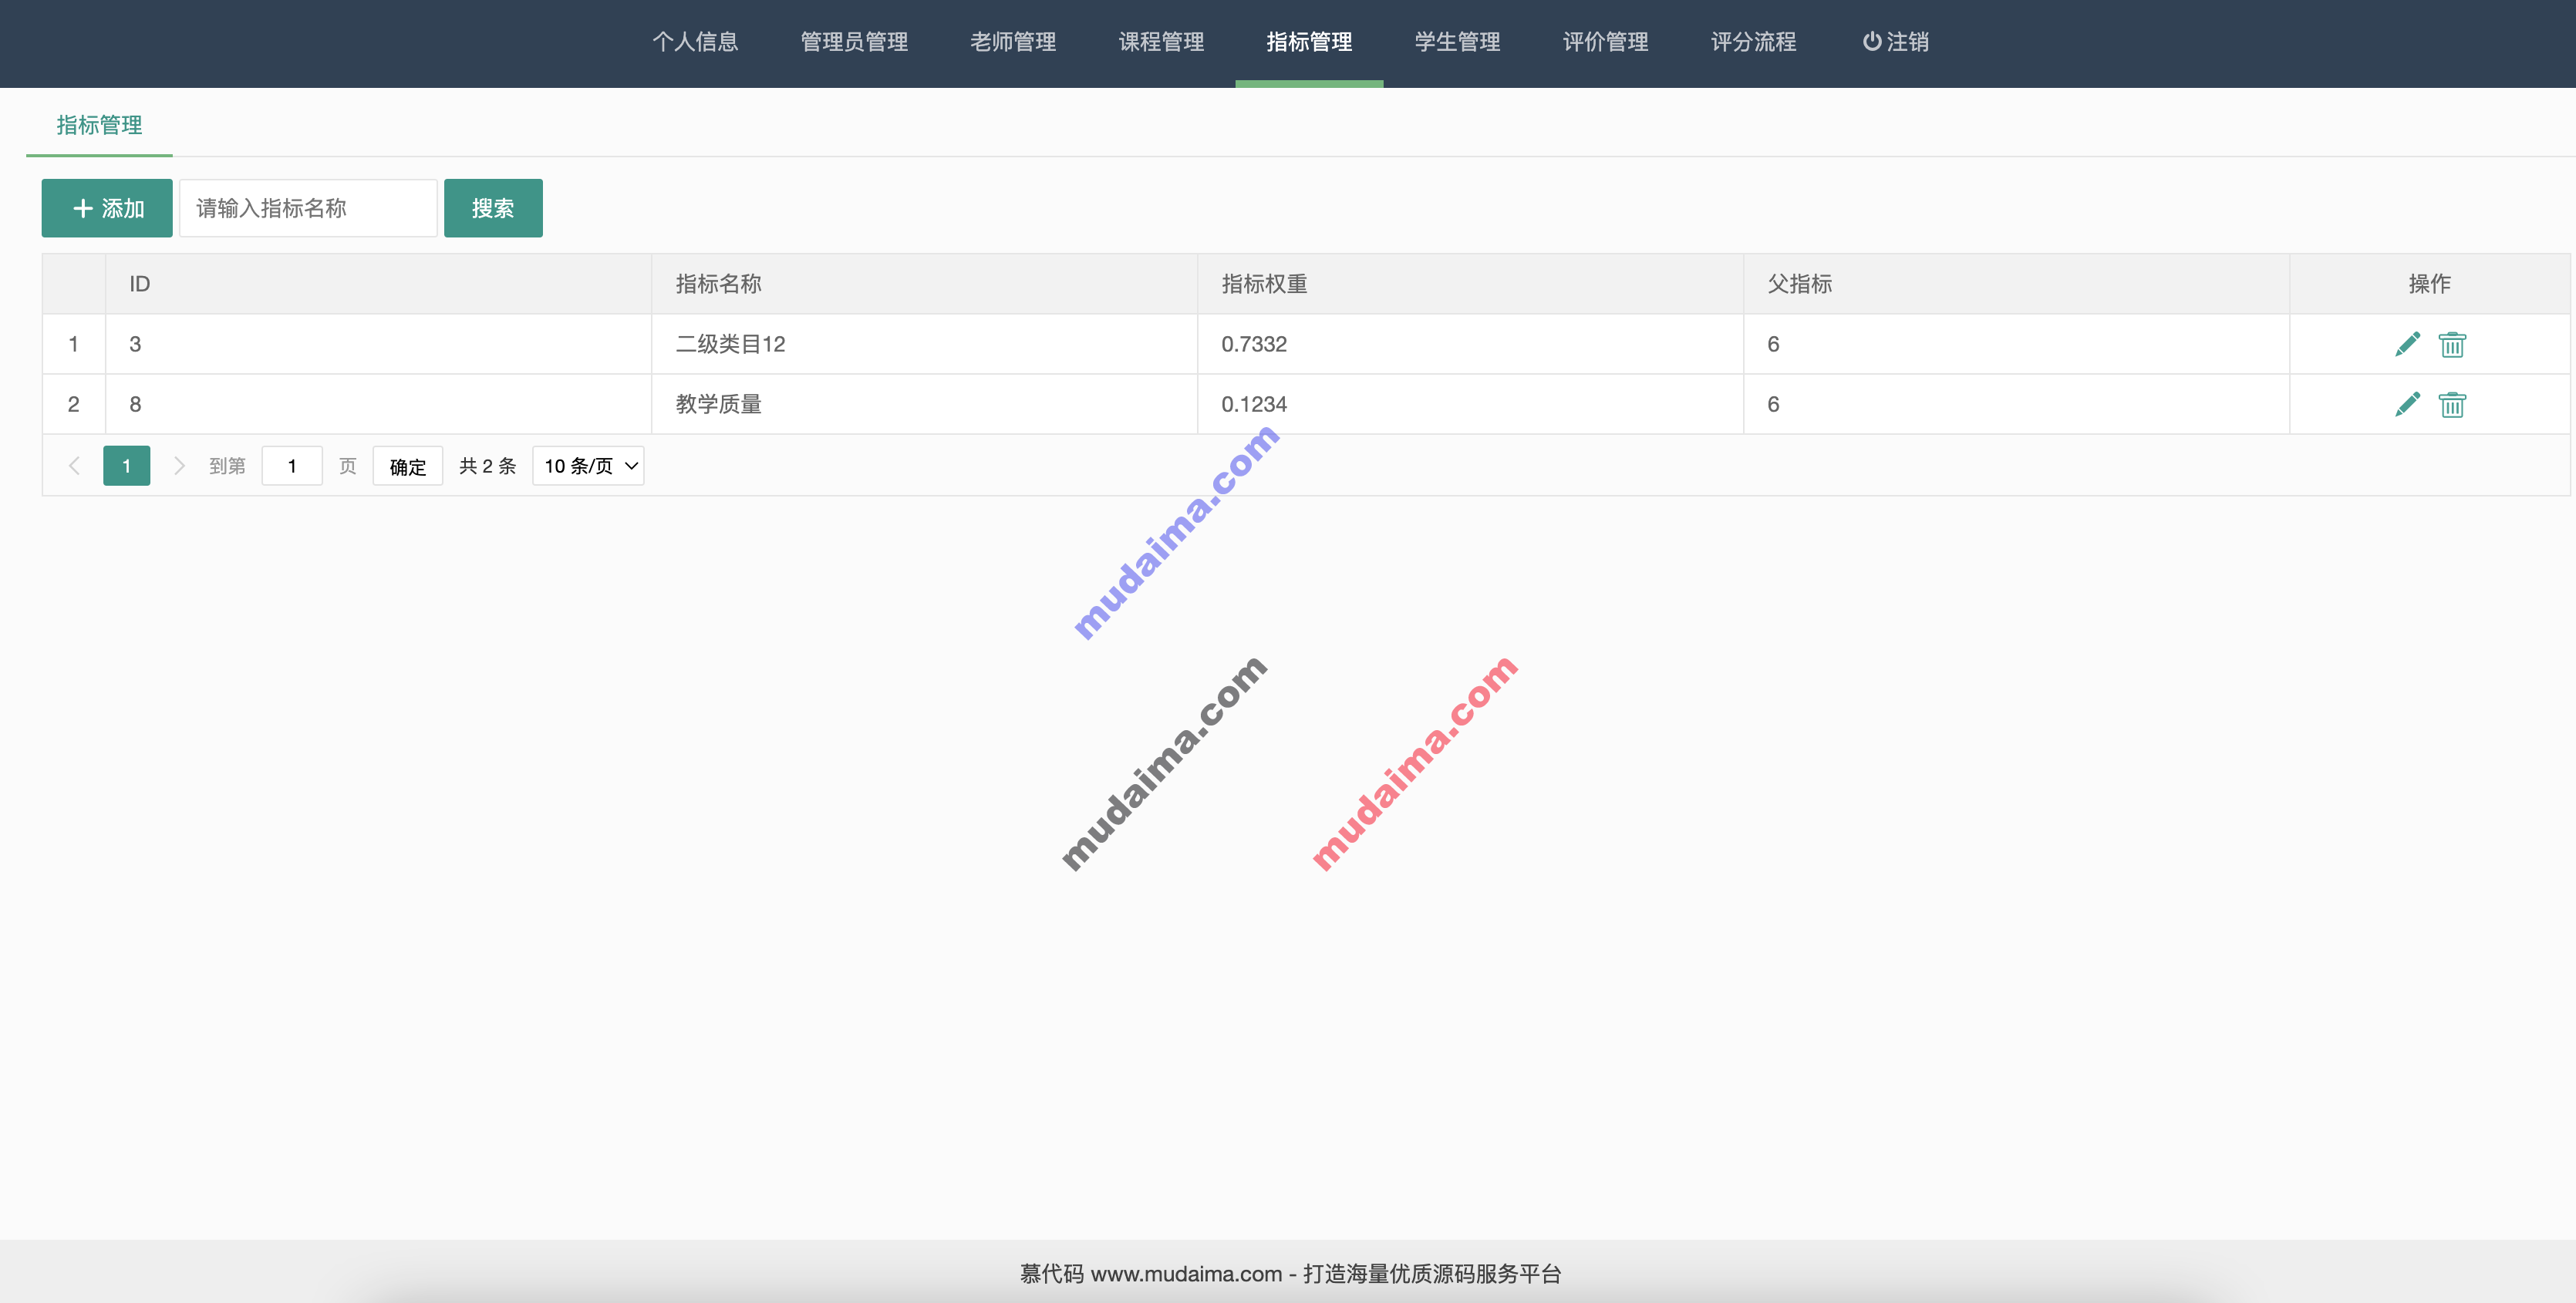The height and width of the screenshot is (1303, 2576).
Task: Click the 操作 column header
Action: pos(2429,284)
